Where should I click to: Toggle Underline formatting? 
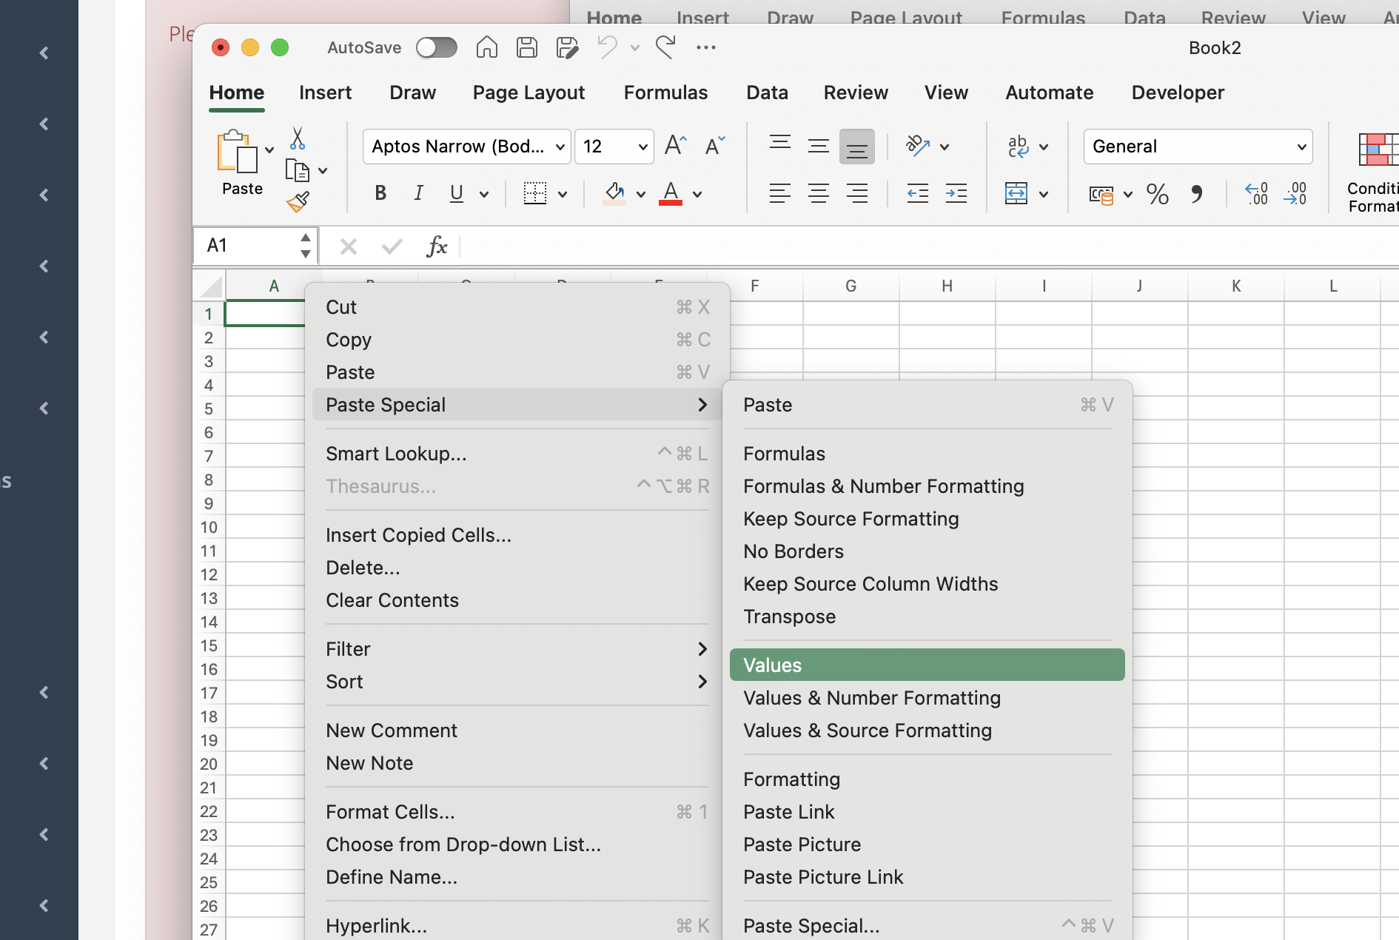[x=457, y=193]
